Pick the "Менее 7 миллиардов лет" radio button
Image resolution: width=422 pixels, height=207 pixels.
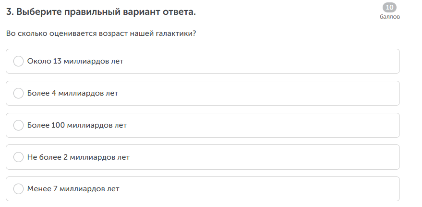[19, 189]
